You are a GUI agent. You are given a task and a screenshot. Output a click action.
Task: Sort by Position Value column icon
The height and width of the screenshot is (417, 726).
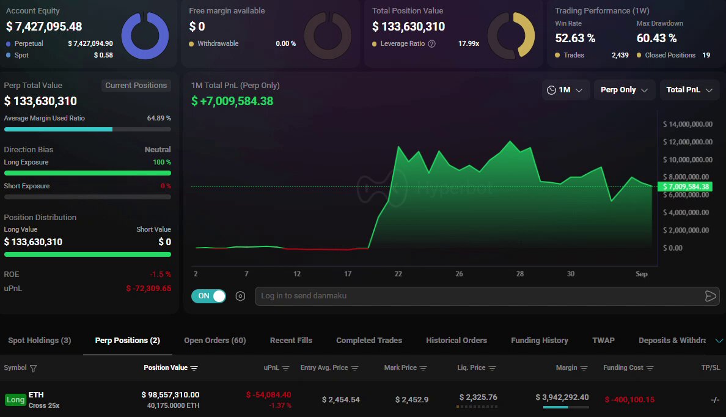point(194,368)
